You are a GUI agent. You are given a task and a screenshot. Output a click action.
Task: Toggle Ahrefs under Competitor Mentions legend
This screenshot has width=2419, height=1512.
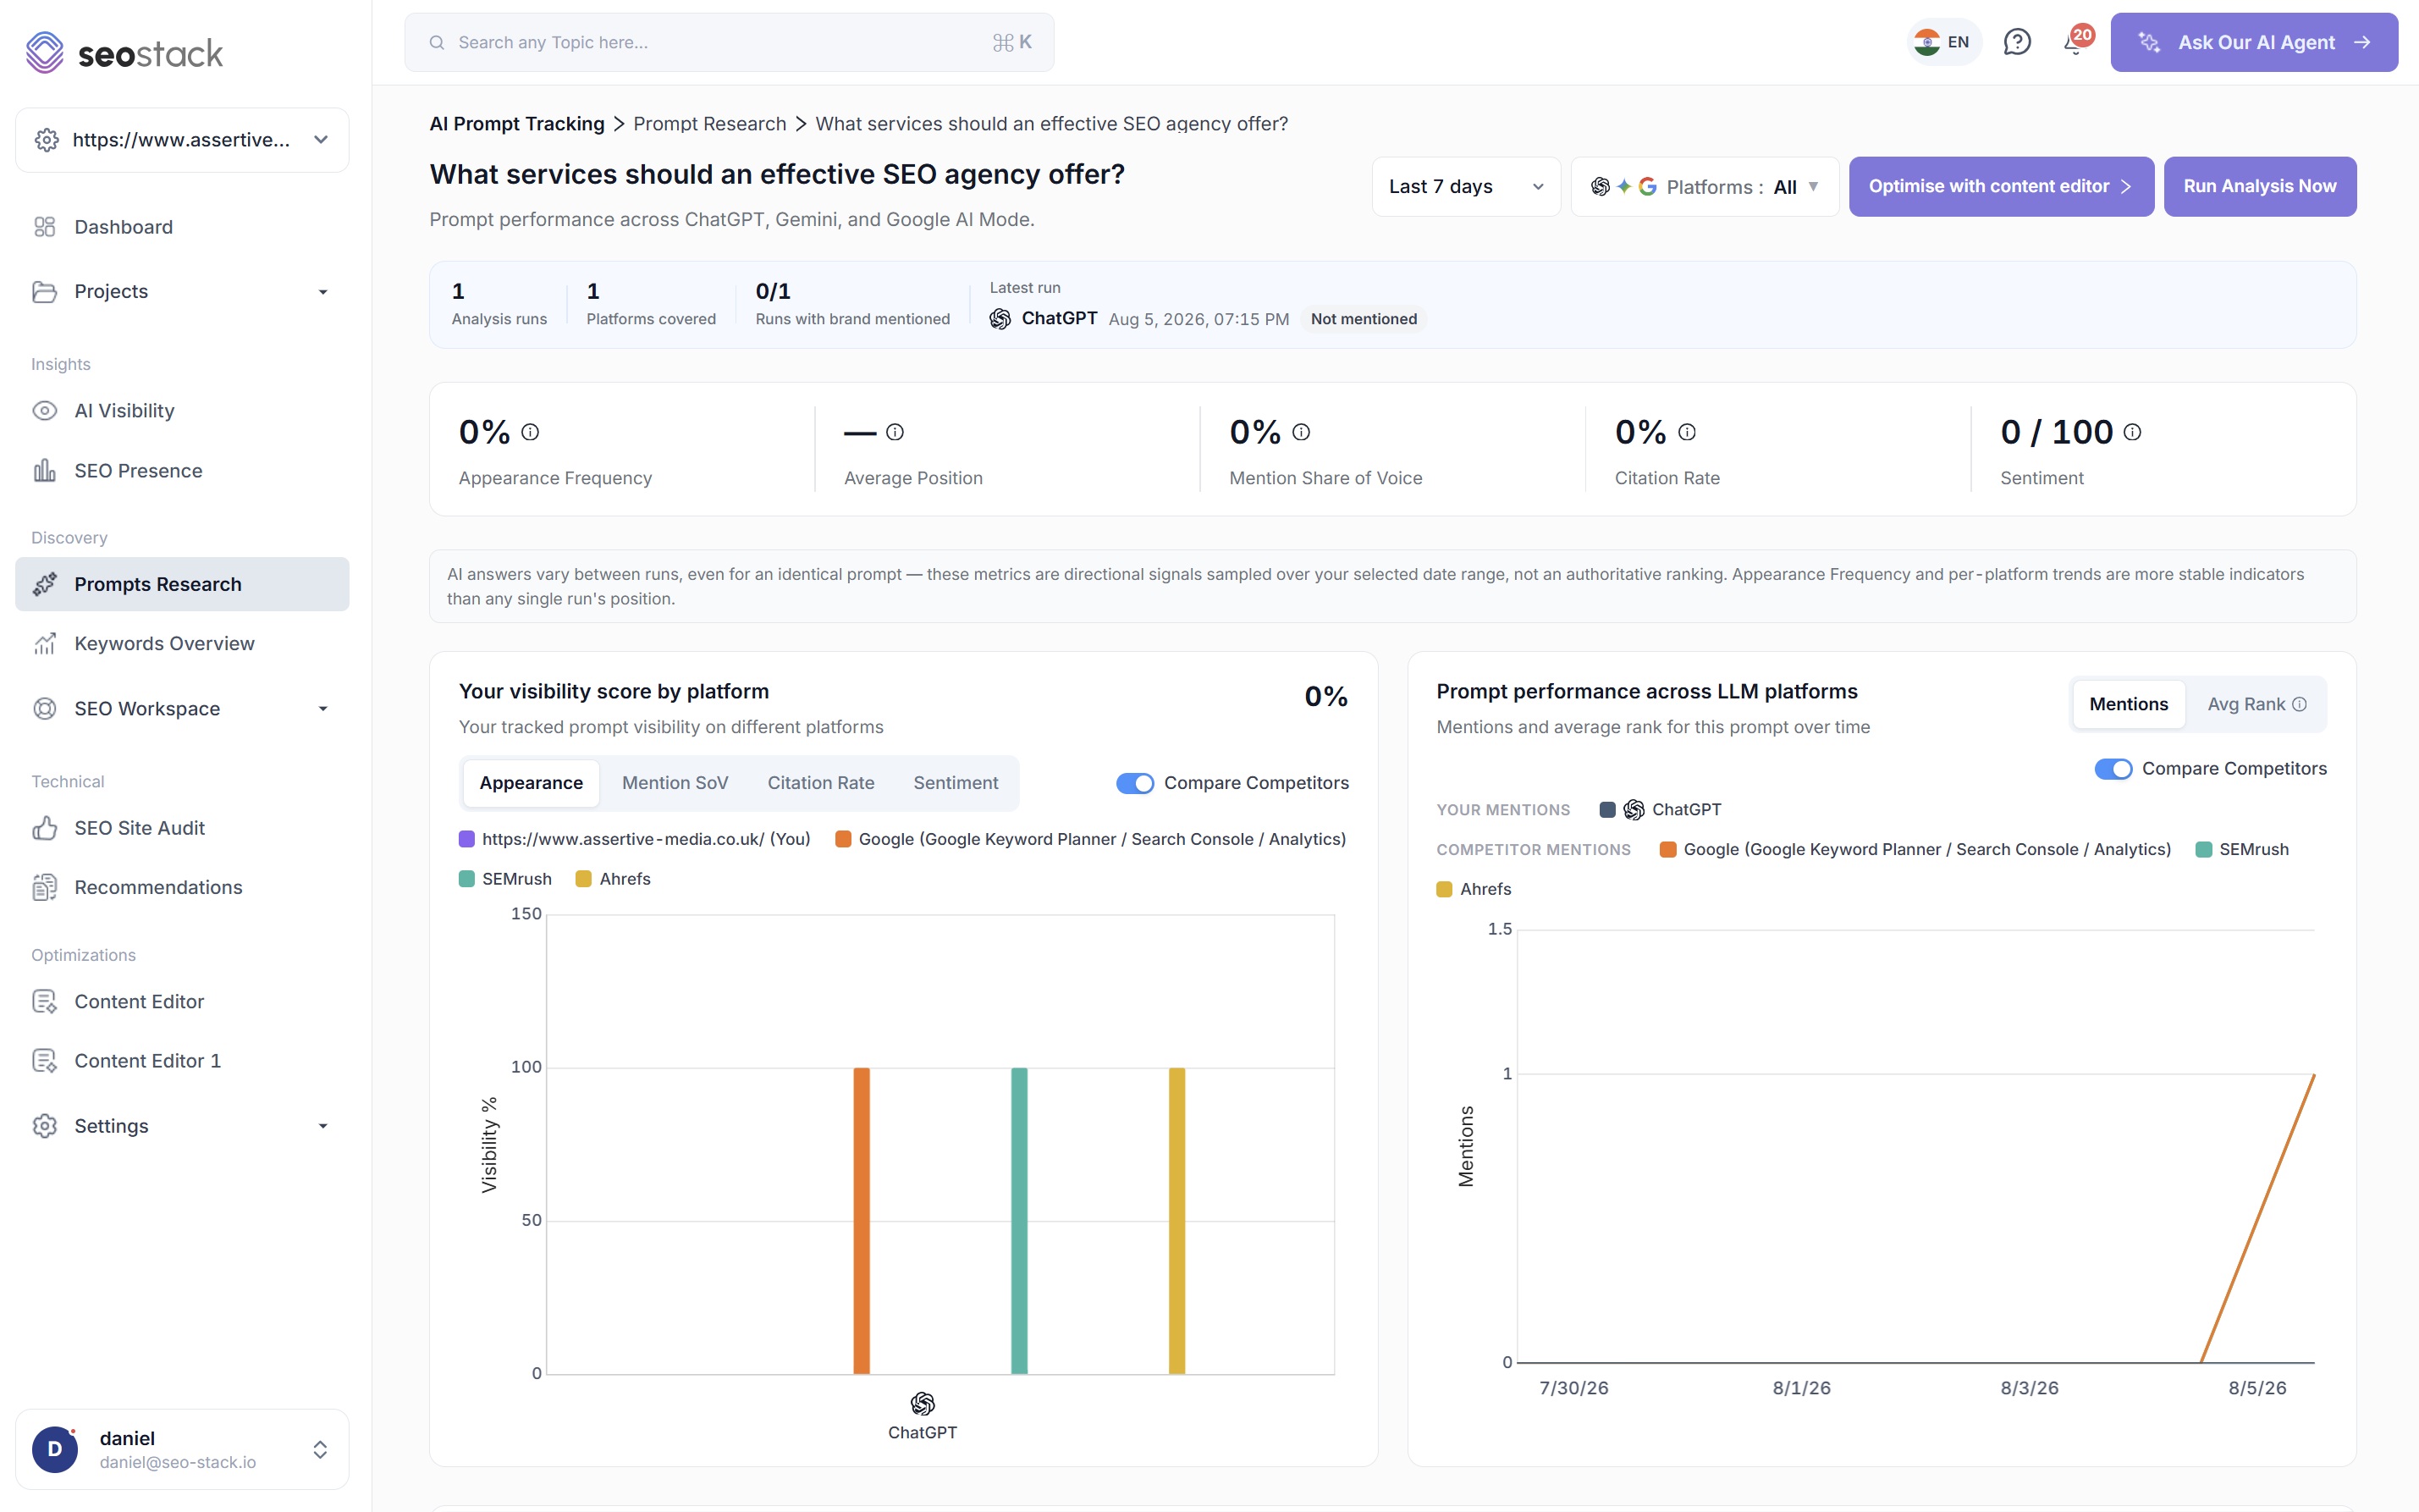(1474, 889)
